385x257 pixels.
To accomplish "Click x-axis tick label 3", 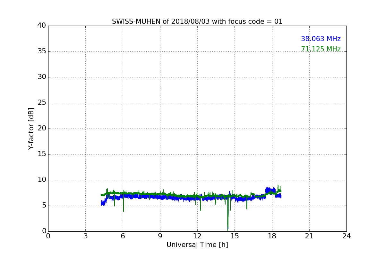I will [85, 236].
